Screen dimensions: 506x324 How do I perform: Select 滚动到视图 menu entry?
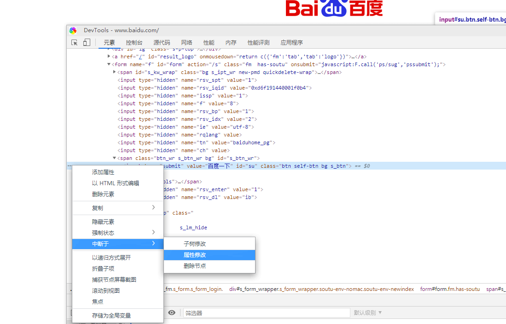tap(118, 290)
